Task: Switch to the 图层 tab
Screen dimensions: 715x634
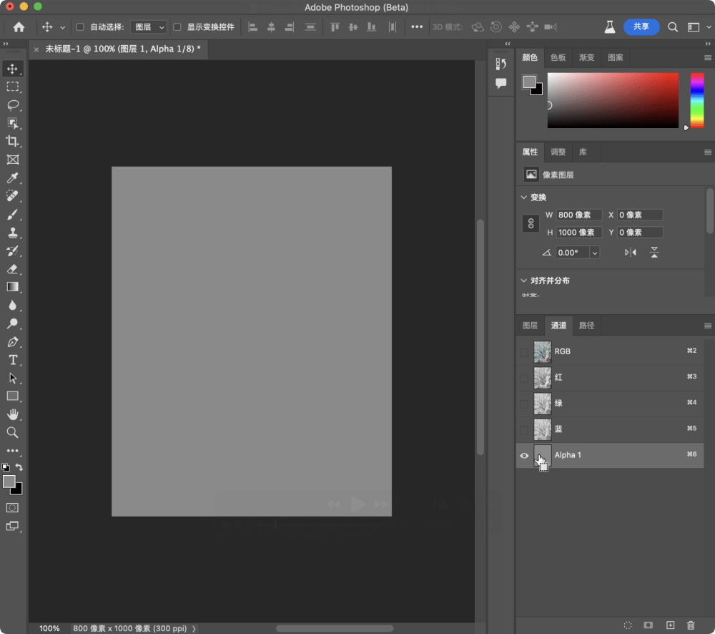Action: [530, 326]
